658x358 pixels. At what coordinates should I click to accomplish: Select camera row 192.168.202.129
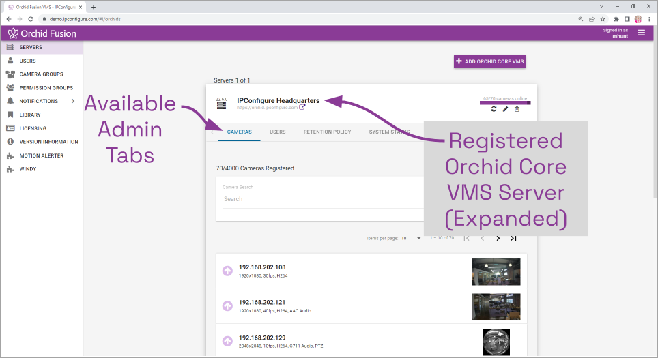pos(371,341)
